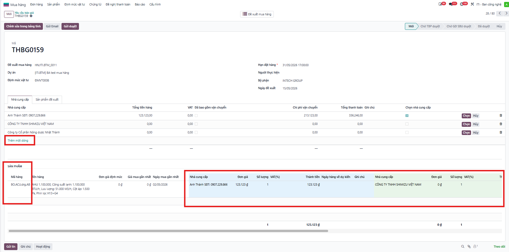Viewport: 509px width, 252px height.
Task: Set status to Chờ TBP duyệt
Action: [x=430, y=26]
